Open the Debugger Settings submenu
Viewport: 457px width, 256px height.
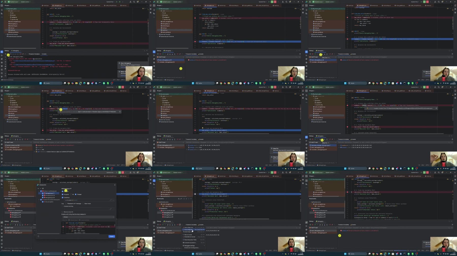pos(193,246)
